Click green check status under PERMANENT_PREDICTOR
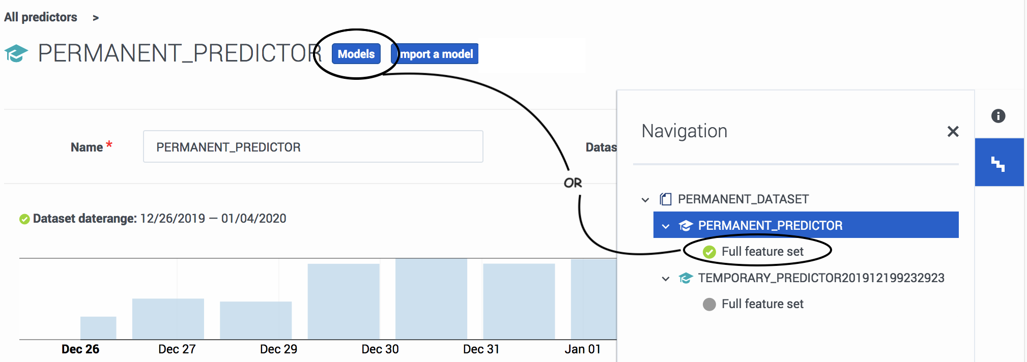Image resolution: width=1027 pixels, height=362 pixels. click(709, 252)
